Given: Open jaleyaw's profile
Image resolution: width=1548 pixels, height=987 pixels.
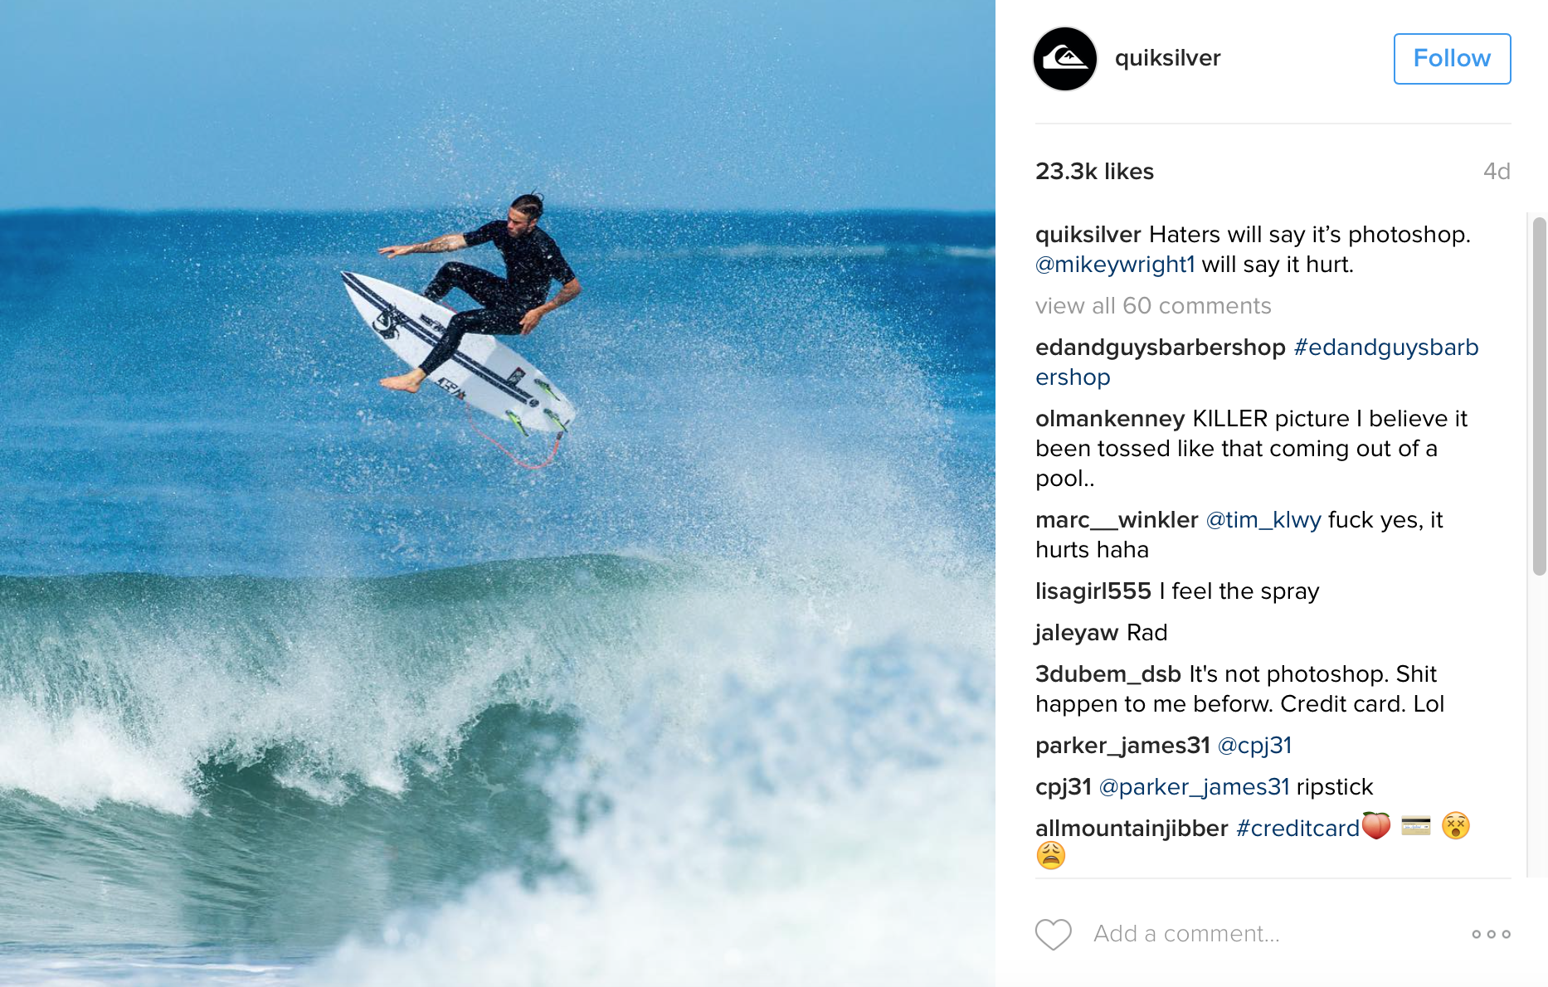Looking at the screenshot, I should tap(1077, 633).
